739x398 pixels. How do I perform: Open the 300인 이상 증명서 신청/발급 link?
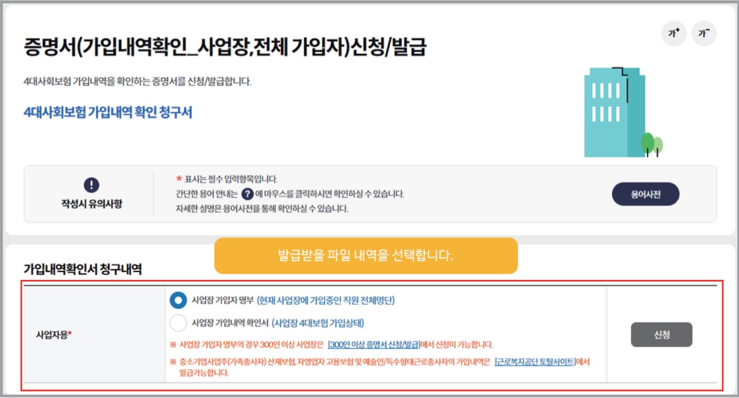click(374, 344)
